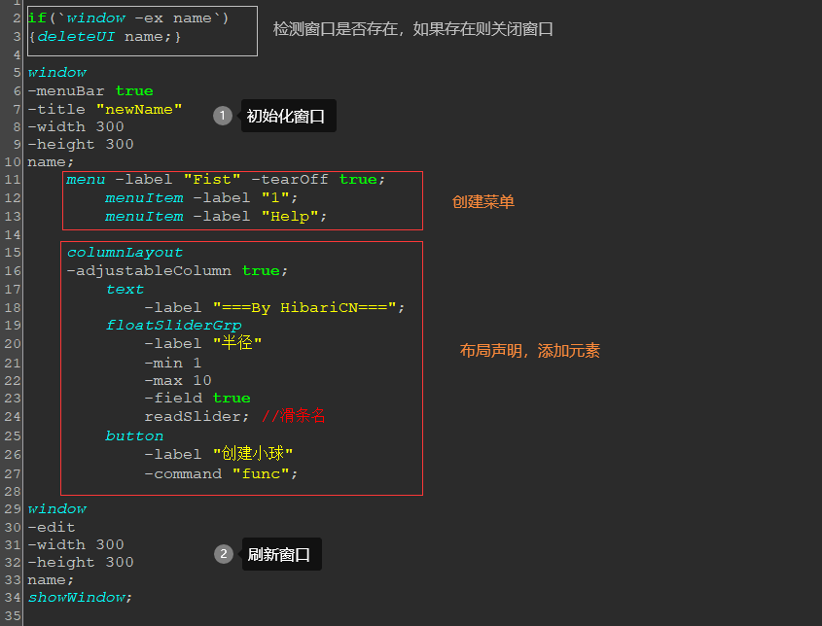Click "name;" on line 10
822x626 pixels.
point(51,162)
